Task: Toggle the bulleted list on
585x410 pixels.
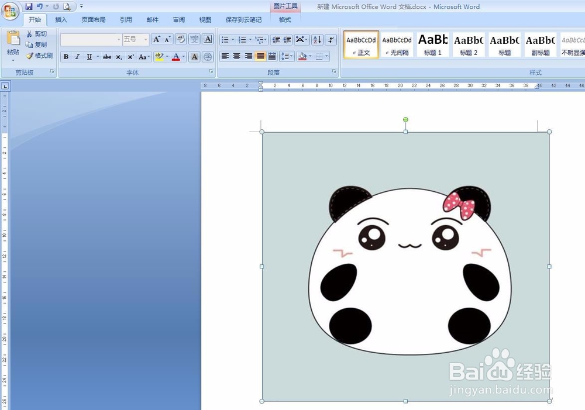Action: tap(226, 40)
